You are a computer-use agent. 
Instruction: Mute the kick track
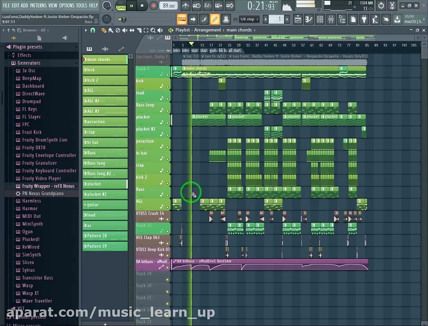tap(167, 87)
